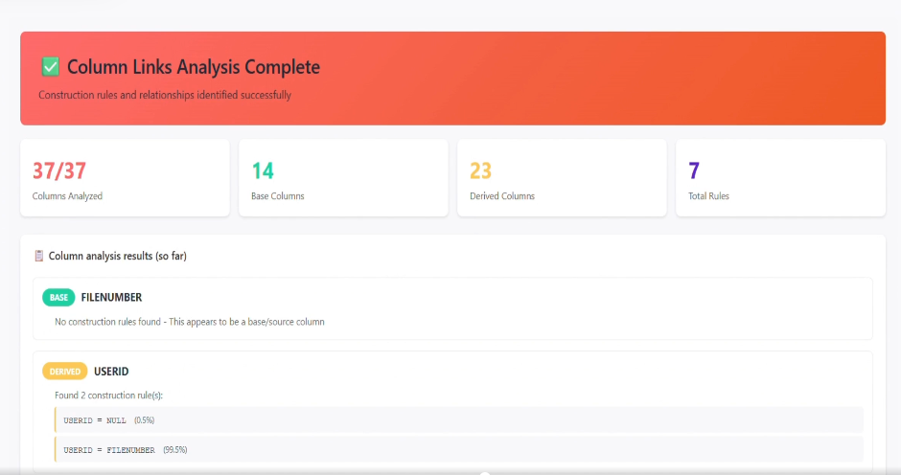Select the 7 total rules value

tap(694, 170)
